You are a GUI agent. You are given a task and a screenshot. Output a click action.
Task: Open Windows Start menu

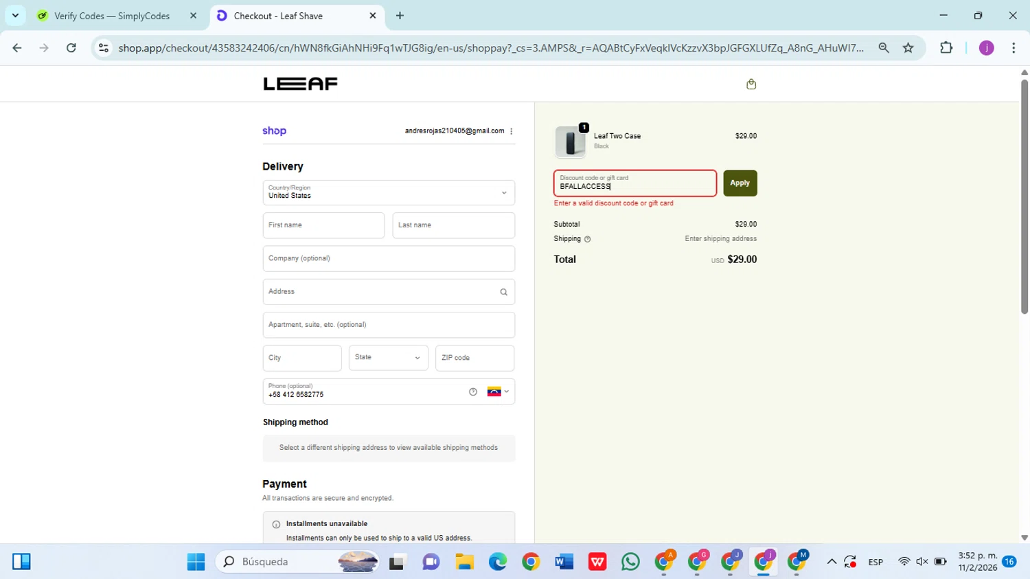(x=196, y=562)
